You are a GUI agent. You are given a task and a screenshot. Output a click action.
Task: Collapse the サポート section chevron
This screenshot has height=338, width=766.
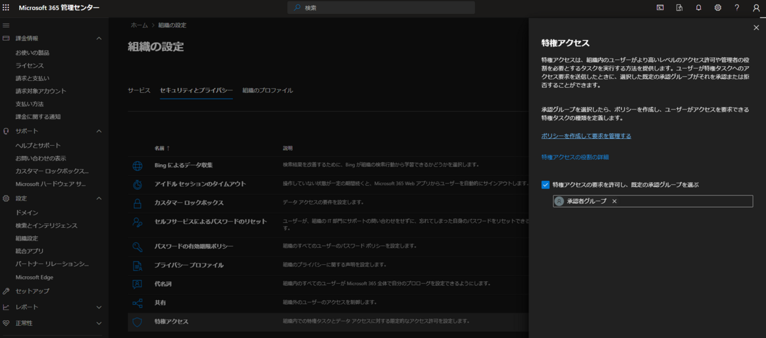click(x=99, y=131)
